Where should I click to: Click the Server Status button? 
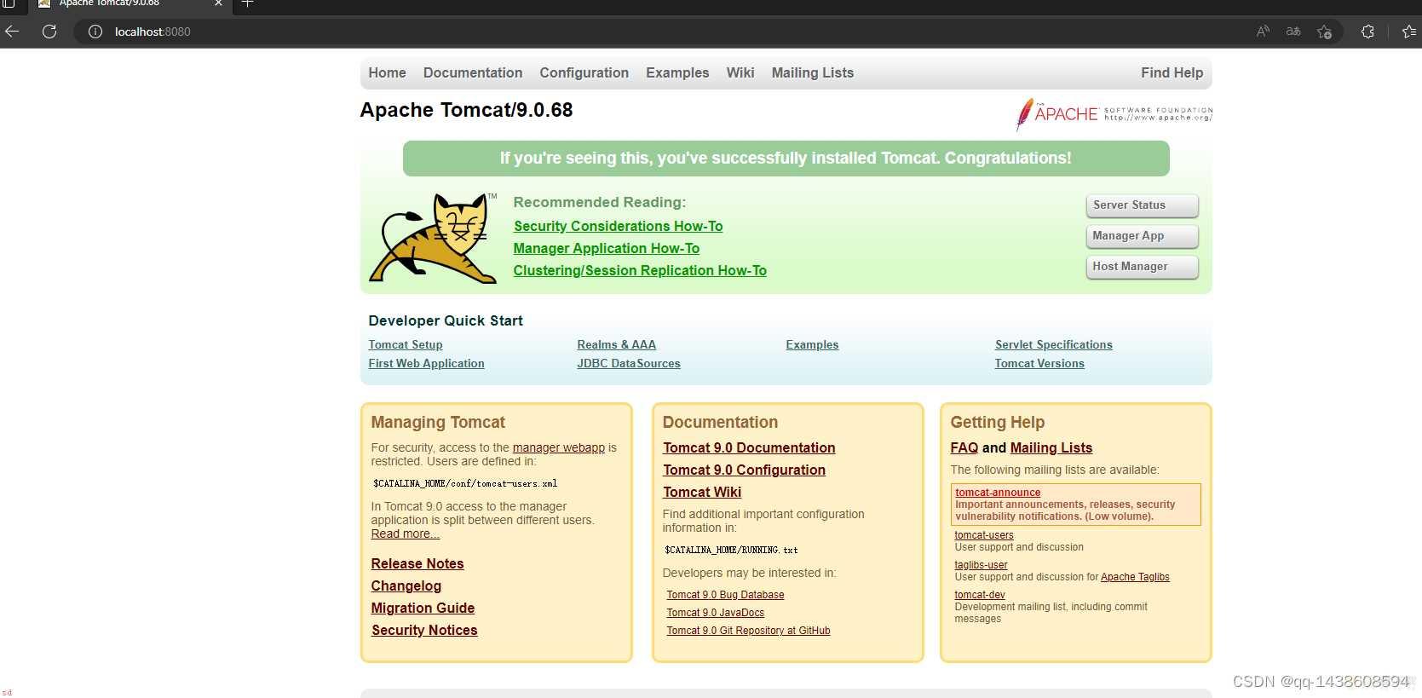point(1142,205)
